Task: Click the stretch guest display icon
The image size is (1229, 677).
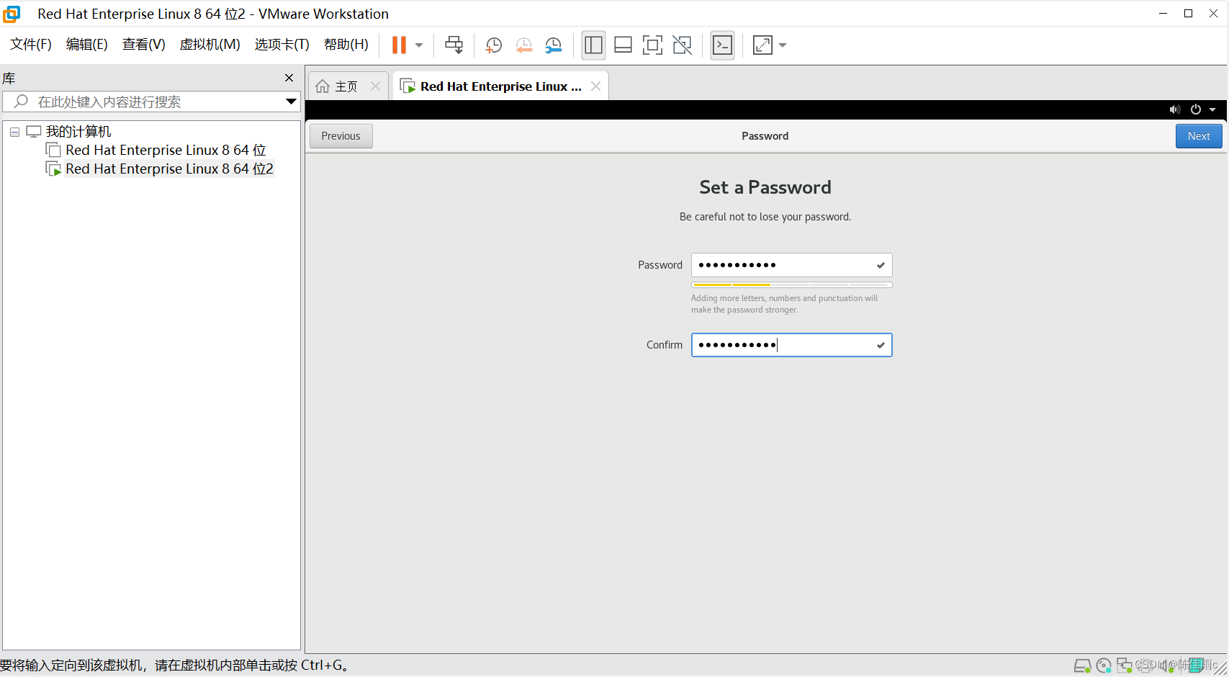Action: [762, 45]
